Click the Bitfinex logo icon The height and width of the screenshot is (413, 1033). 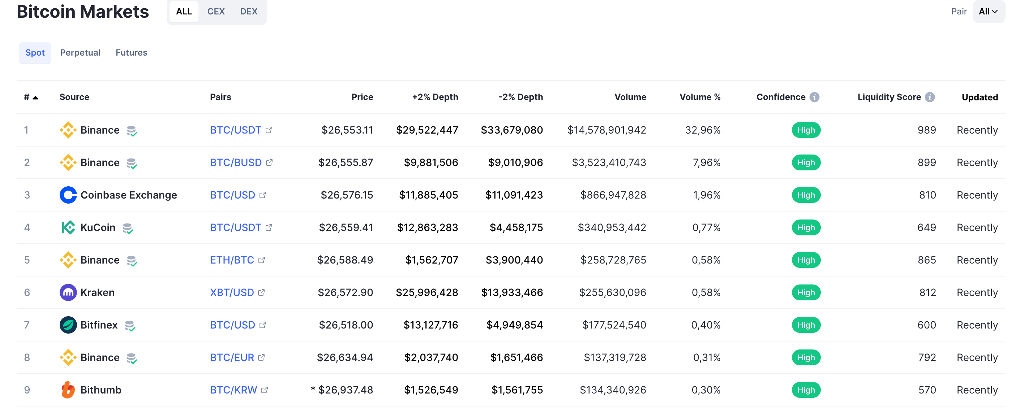pos(68,325)
